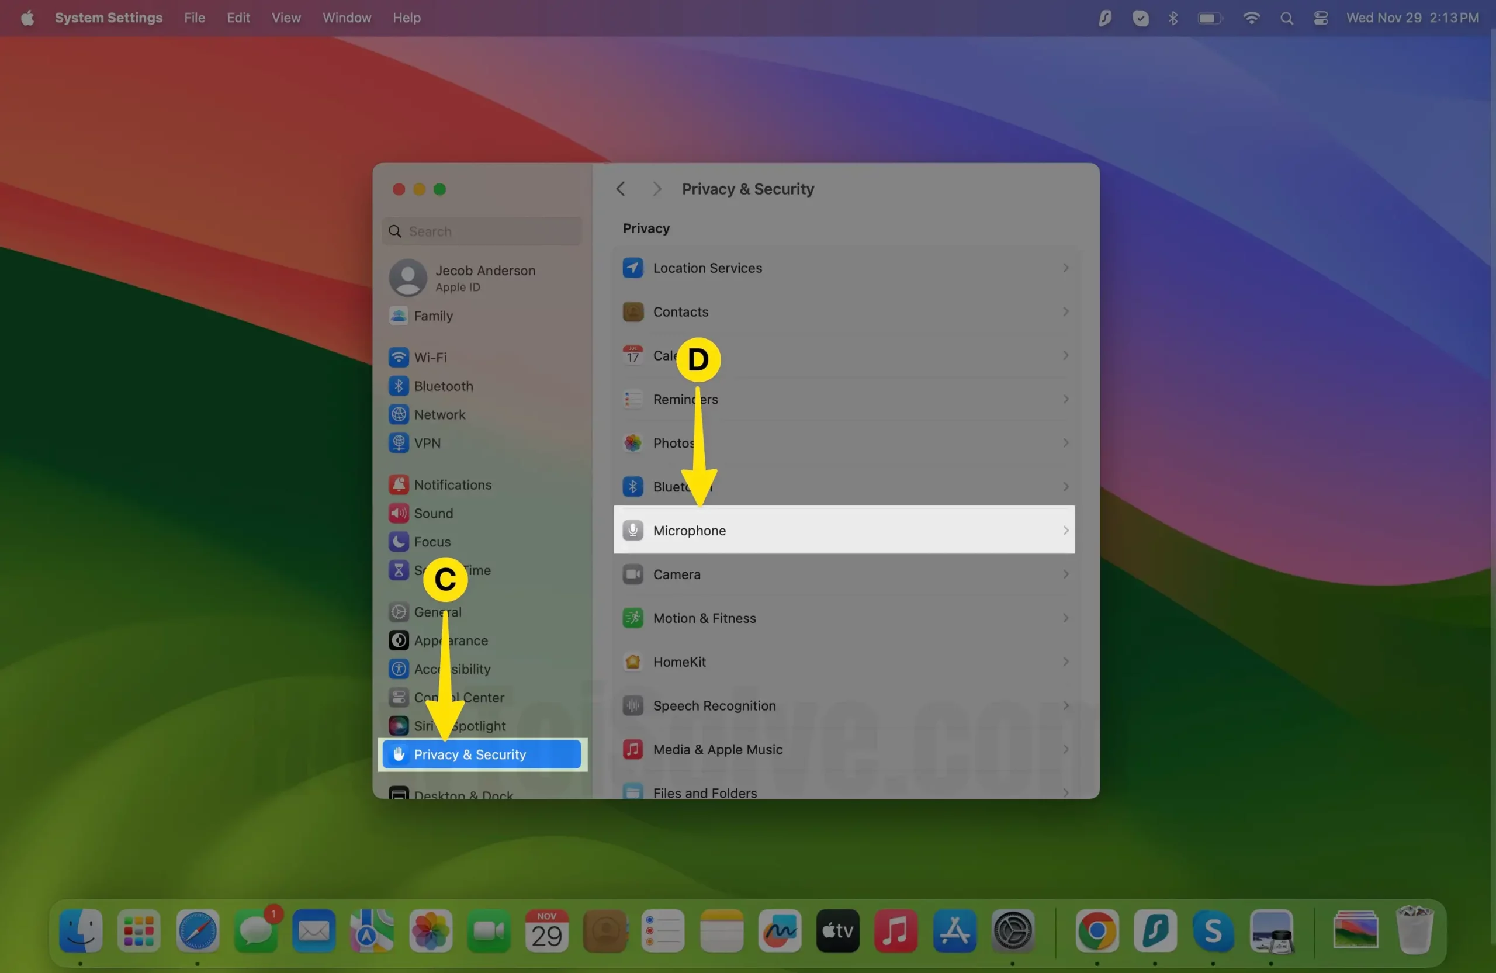Open Focus settings in sidebar
The width and height of the screenshot is (1496, 973).
click(432, 541)
